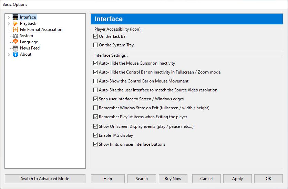The image size is (288, 189).
Task: Choose the Language speech bubble icon
Action: (16, 42)
